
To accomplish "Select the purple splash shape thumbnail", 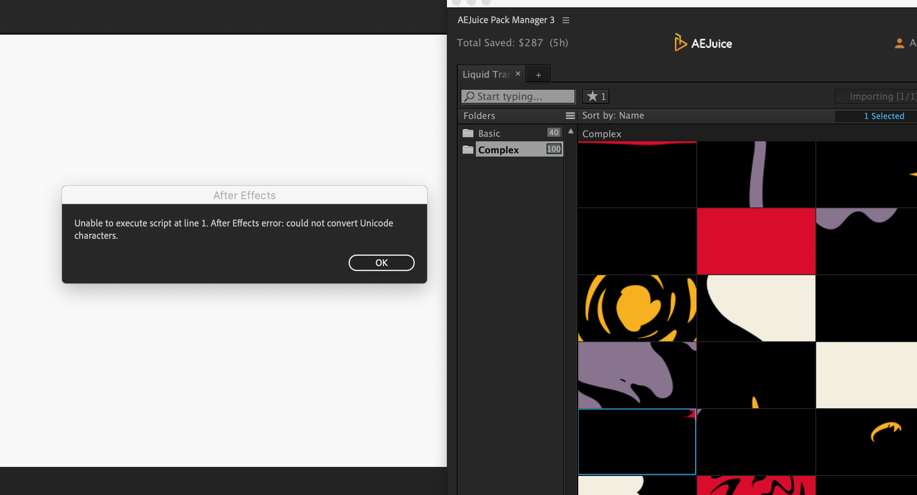I will 637,375.
